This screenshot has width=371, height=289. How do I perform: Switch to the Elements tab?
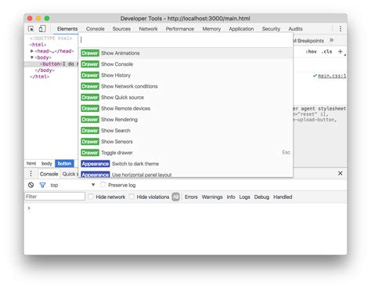[x=67, y=29]
